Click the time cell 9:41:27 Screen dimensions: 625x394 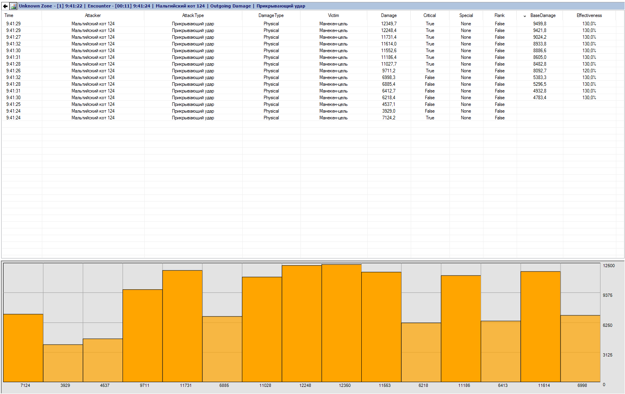13,37
